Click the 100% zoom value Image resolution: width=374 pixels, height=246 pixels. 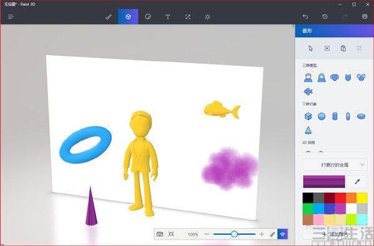[193, 234]
